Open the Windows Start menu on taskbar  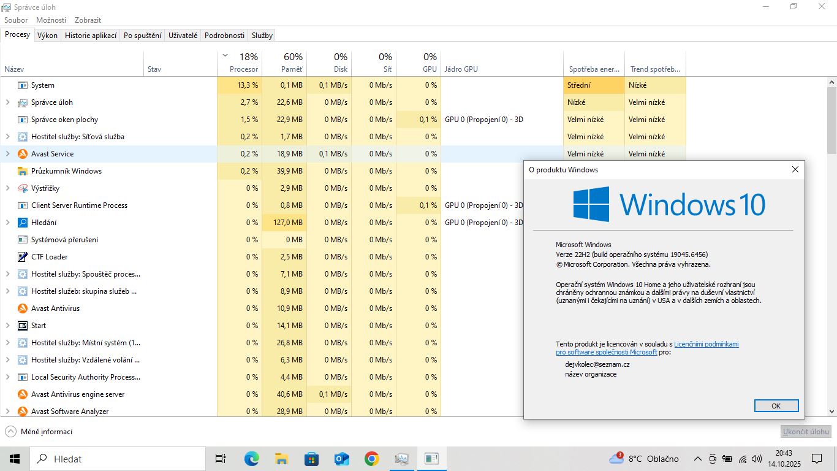(15, 459)
